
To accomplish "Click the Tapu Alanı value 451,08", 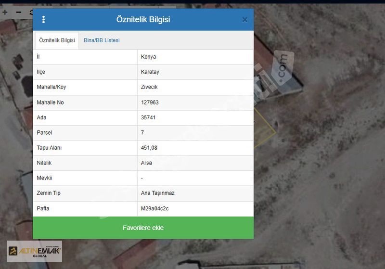I will pos(149,148).
